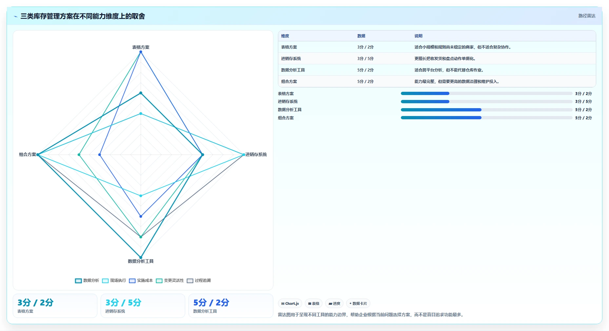Click the radar data point at 数据分析工具 vertex
609x331 pixels.
pyautogui.click(x=141, y=257)
